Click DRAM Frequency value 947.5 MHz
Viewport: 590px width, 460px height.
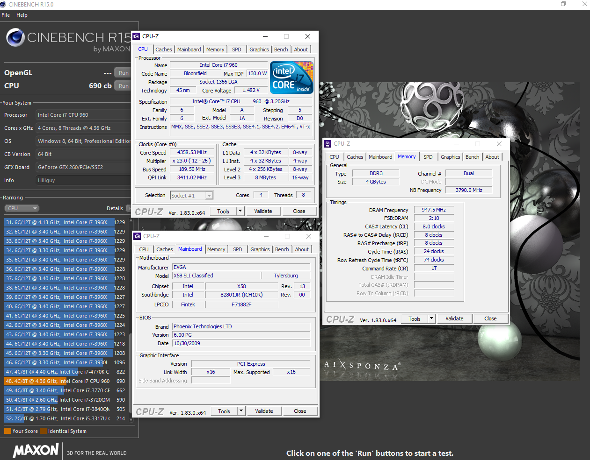[434, 210]
